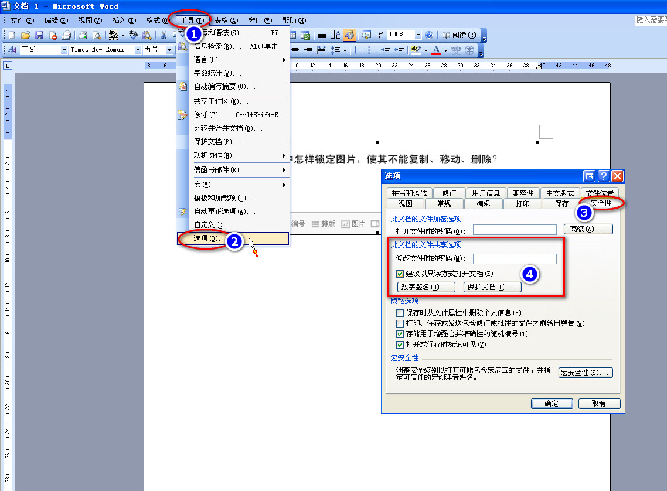Open the 表格(A) menu

(x=226, y=19)
